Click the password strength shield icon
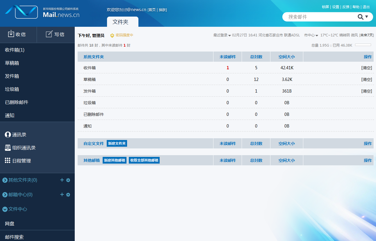This screenshot has height=241, width=376. point(112,36)
